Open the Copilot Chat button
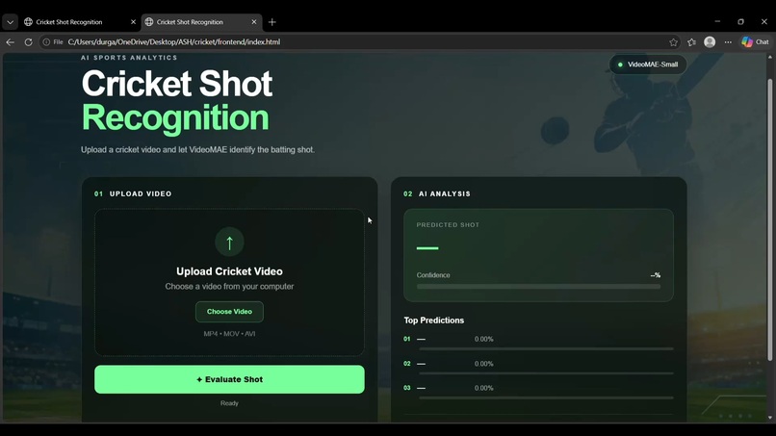Viewport: 776px width, 436px height. click(x=755, y=42)
